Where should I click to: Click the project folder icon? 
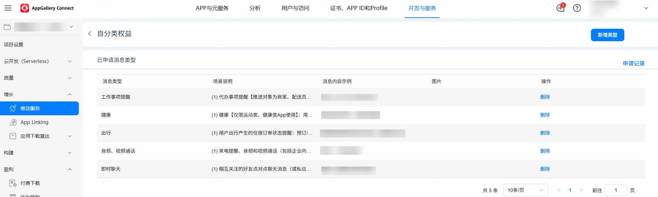point(7,27)
